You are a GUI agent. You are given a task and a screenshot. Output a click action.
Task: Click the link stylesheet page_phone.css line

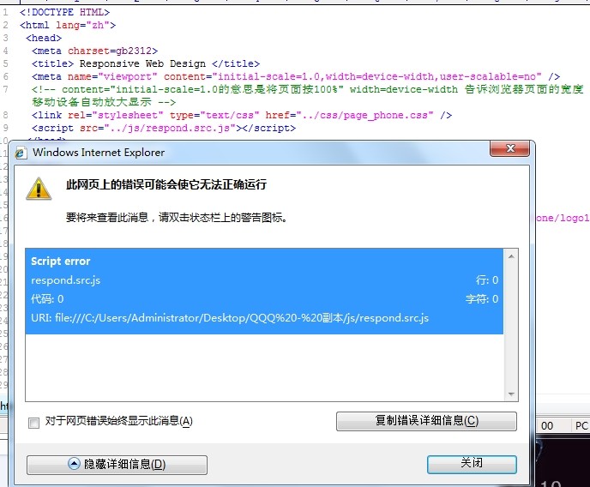242,115
